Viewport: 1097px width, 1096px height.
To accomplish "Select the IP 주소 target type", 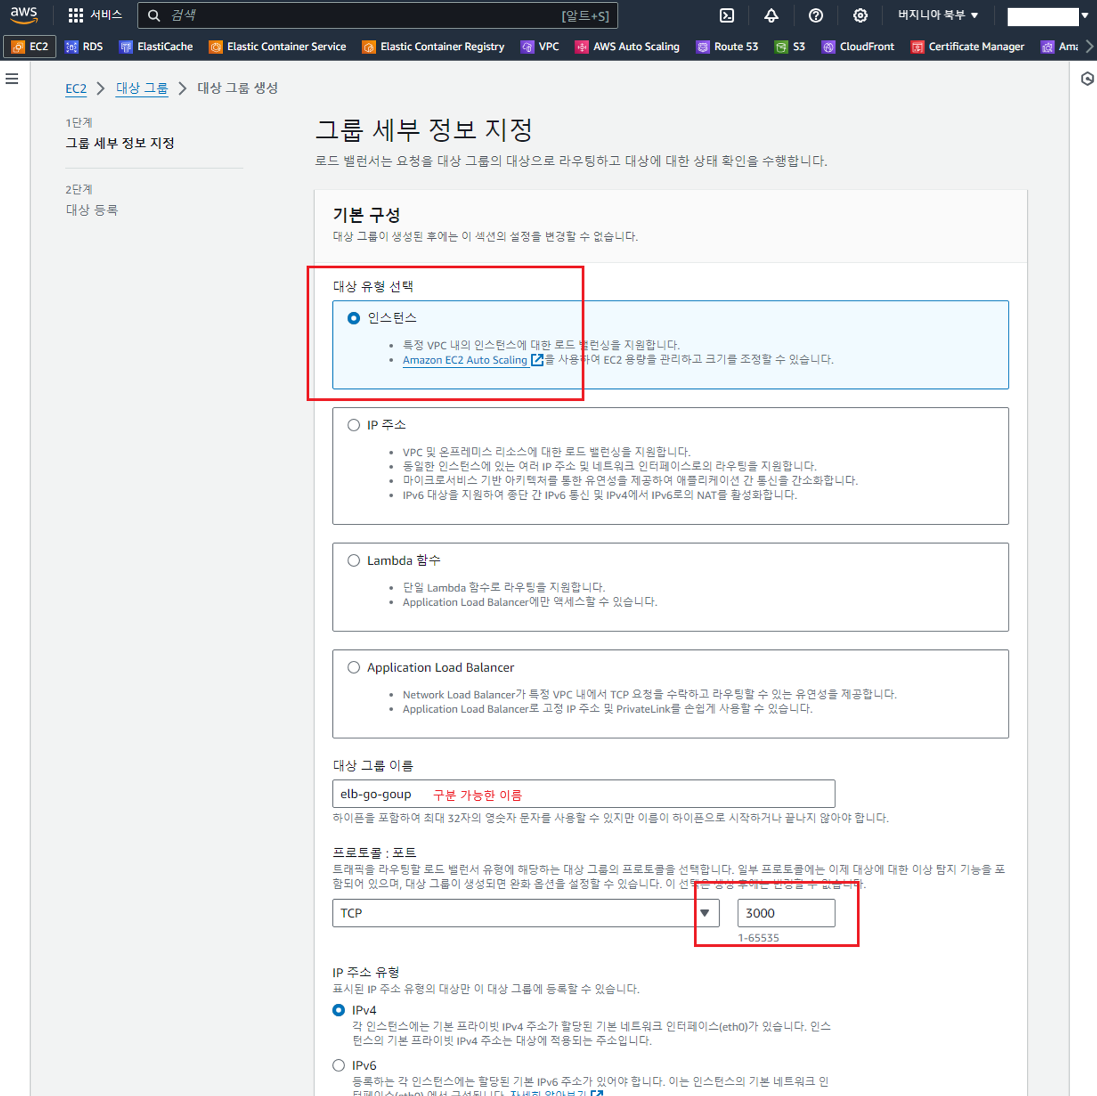I will 354,425.
